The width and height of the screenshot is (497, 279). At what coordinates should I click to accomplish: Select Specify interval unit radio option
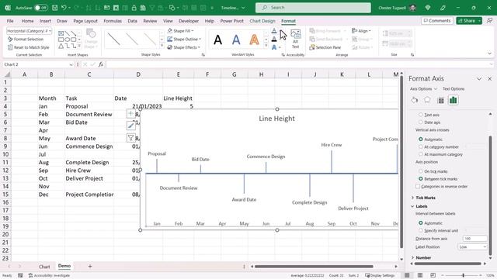click(421, 231)
